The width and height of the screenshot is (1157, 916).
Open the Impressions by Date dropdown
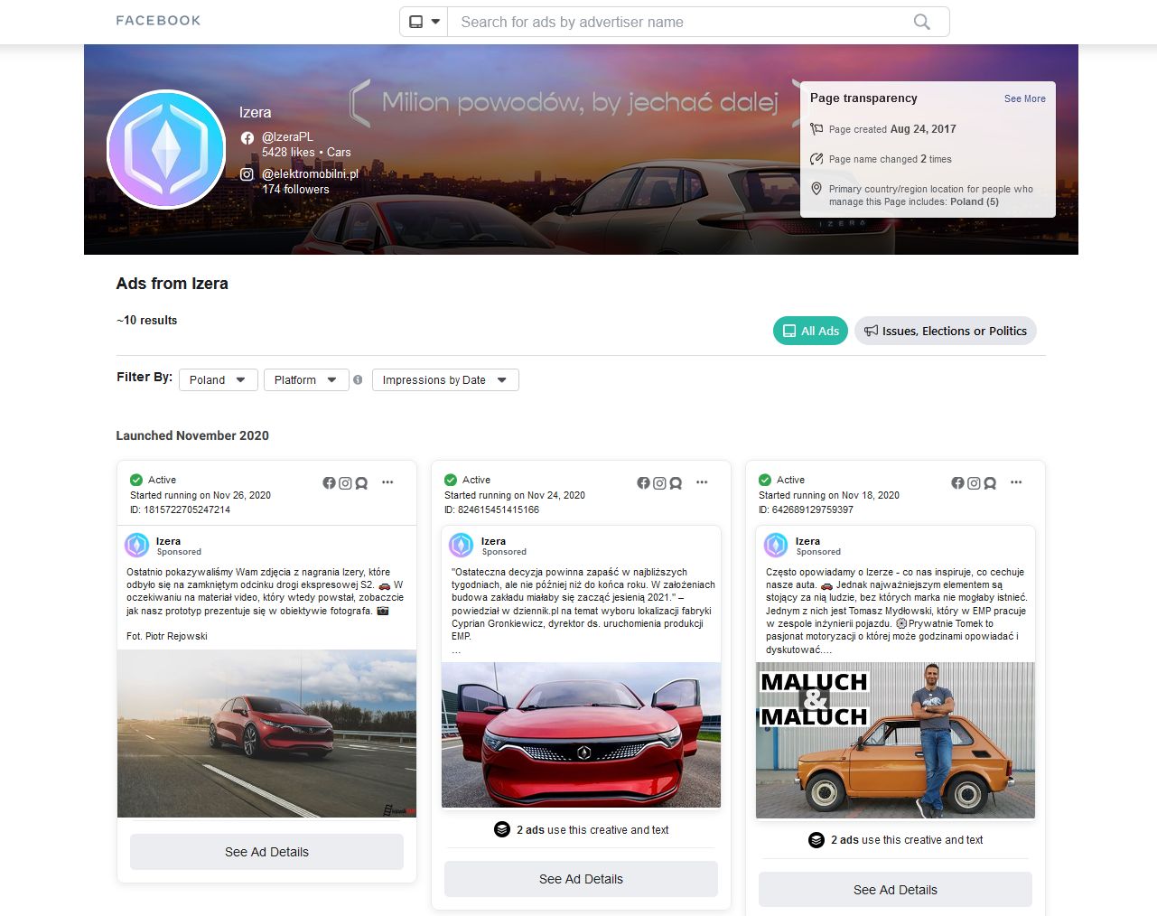[445, 379]
